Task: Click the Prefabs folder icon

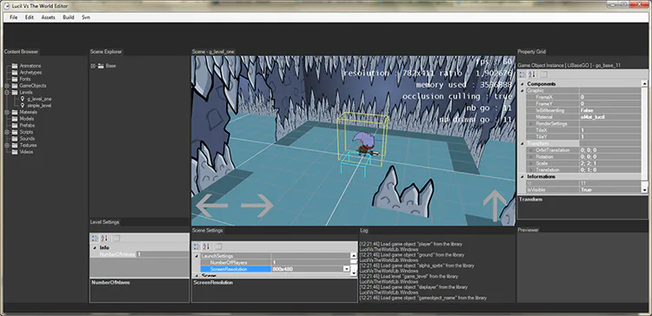Action: click(x=15, y=125)
